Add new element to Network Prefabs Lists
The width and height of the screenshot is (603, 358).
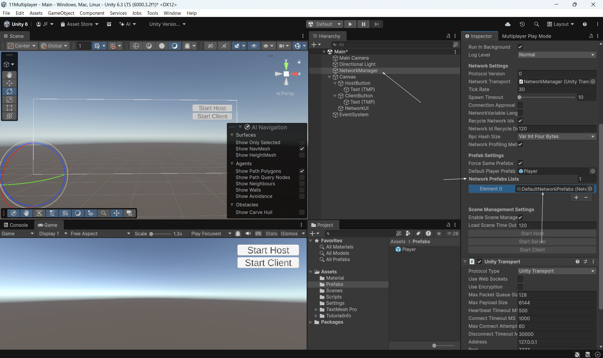(576, 197)
